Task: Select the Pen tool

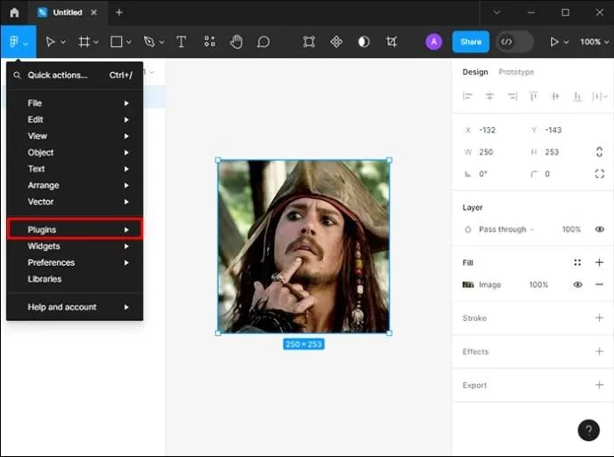Action: pos(149,42)
